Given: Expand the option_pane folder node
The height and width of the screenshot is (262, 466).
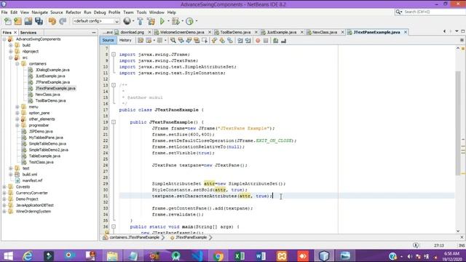Looking at the screenshot, I should click(x=17, y=113).
